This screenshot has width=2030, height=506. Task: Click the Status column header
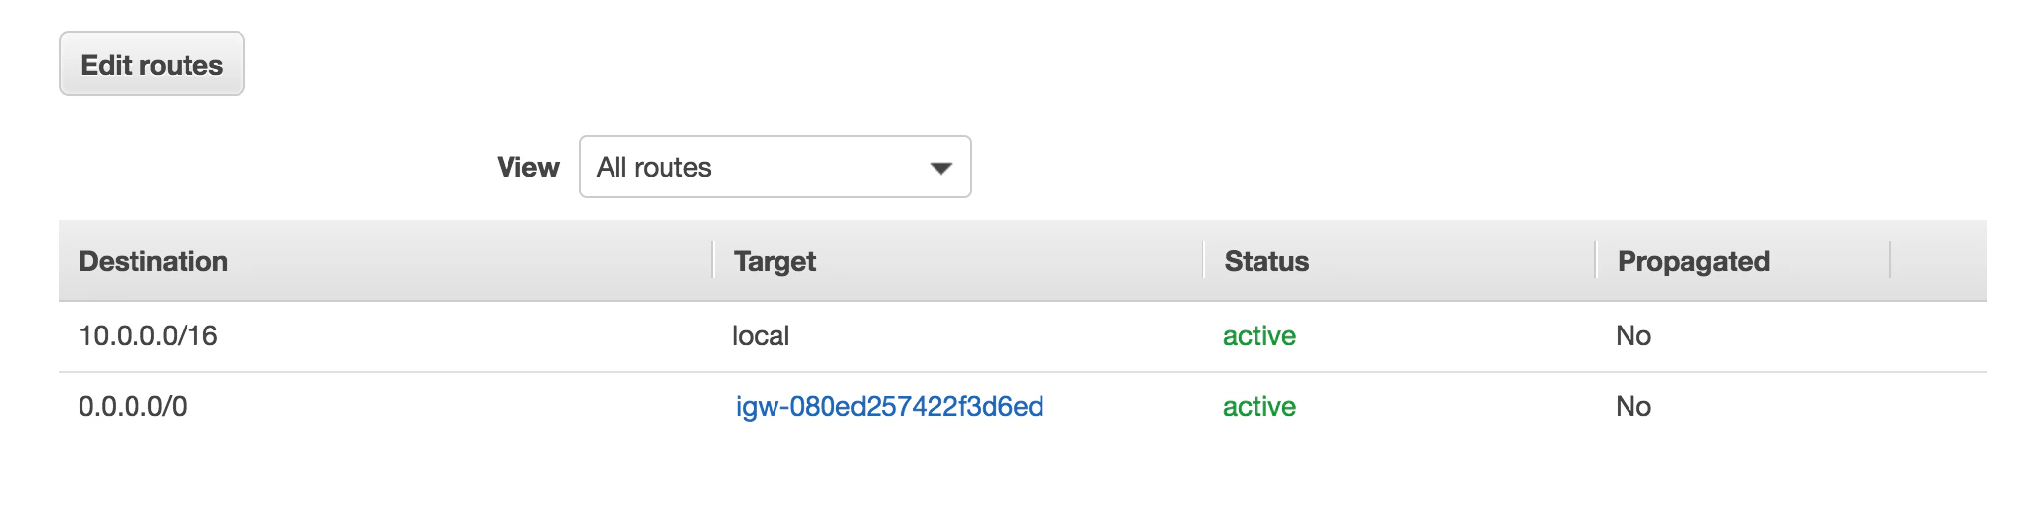pyautogui.click(x=1266, y=261)
